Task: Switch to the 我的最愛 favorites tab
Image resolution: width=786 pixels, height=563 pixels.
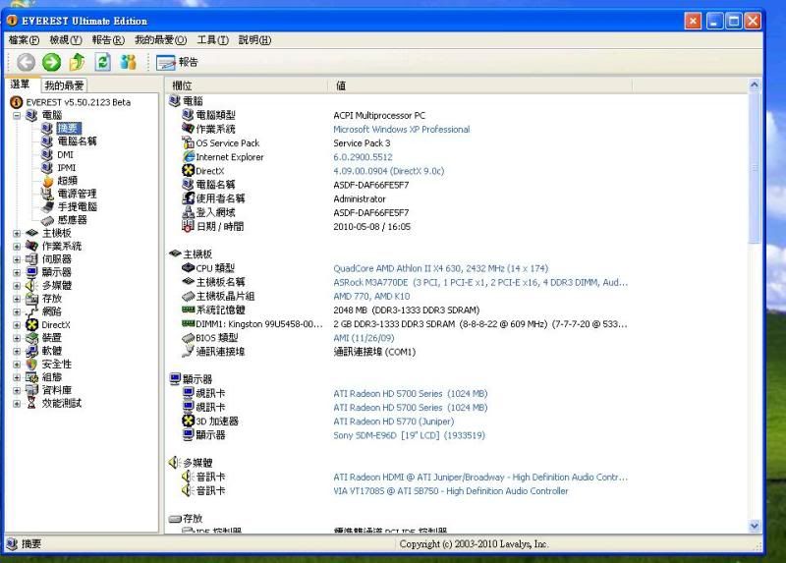Action: 64,86
